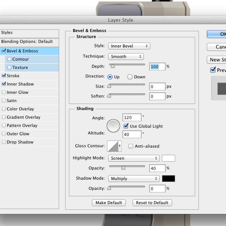
Task: Enable the Pattern Overlay checkbox
Action: click(4, 125)
